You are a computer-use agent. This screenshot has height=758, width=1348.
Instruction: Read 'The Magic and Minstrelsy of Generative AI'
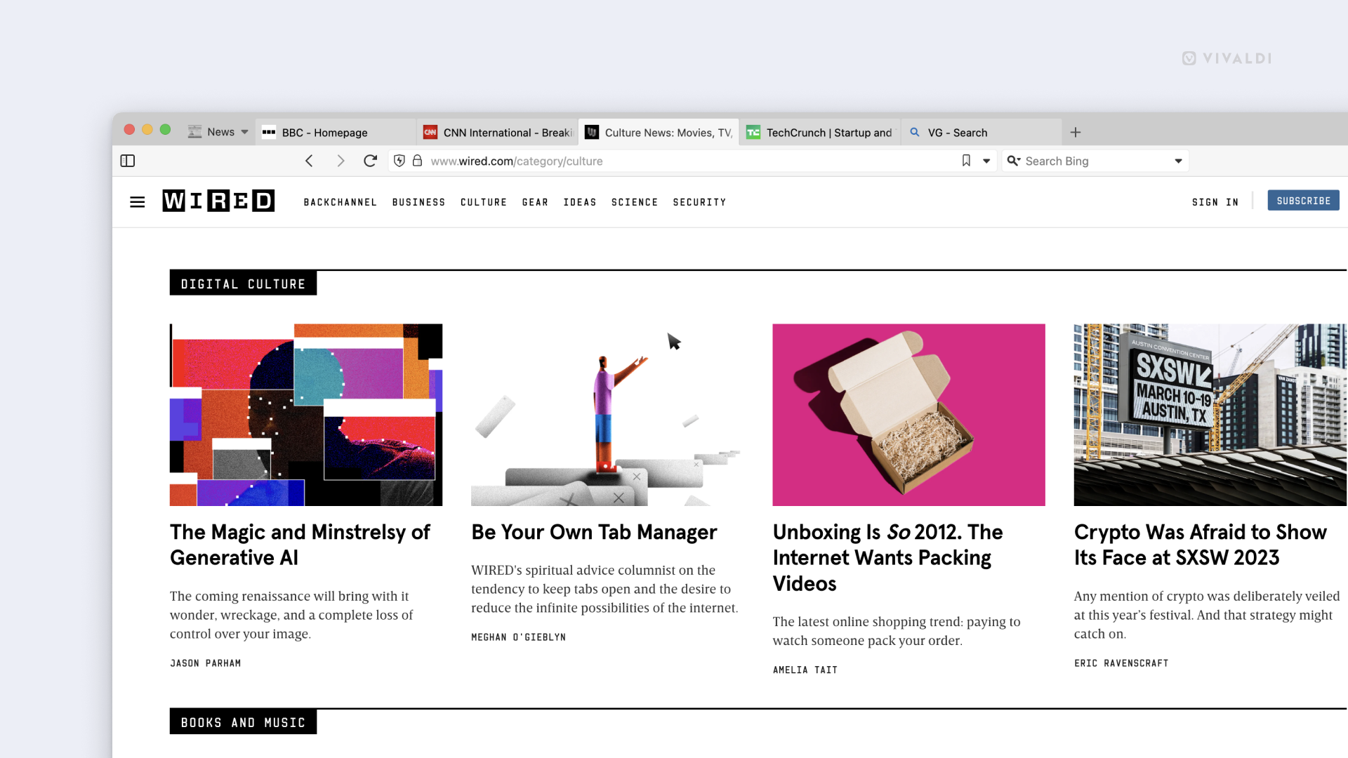point(300,545)
